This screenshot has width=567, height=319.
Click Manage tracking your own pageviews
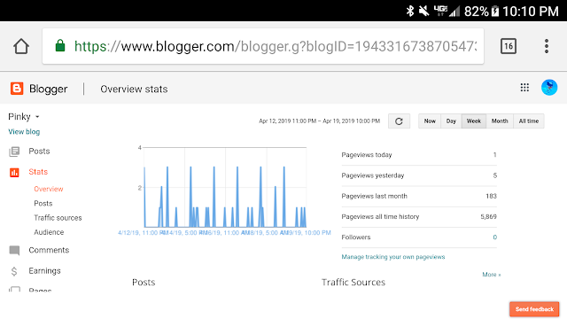(393, 257)
